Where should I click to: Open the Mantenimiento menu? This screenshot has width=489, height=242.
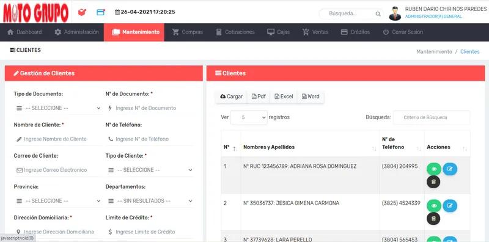(134, 32)
